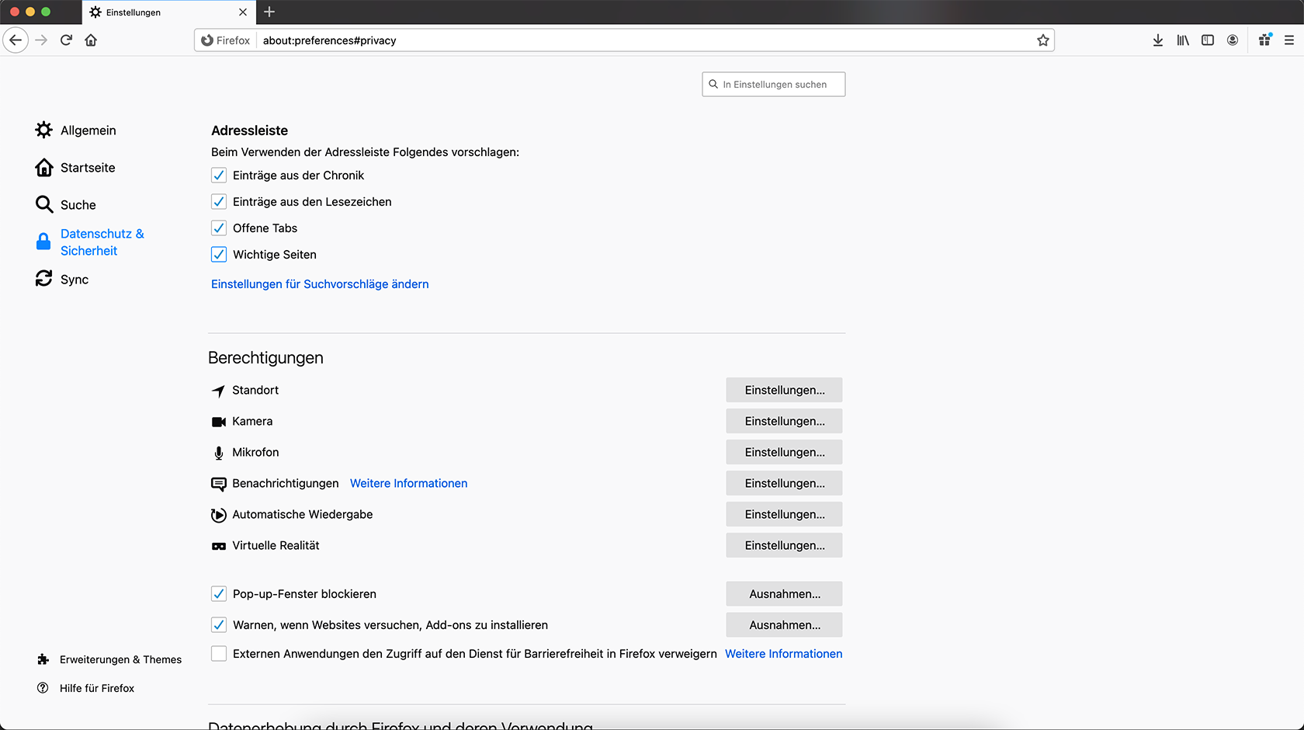Open the Allgemein settings section
Screen dimensions: 1304x730
[88, 130]
